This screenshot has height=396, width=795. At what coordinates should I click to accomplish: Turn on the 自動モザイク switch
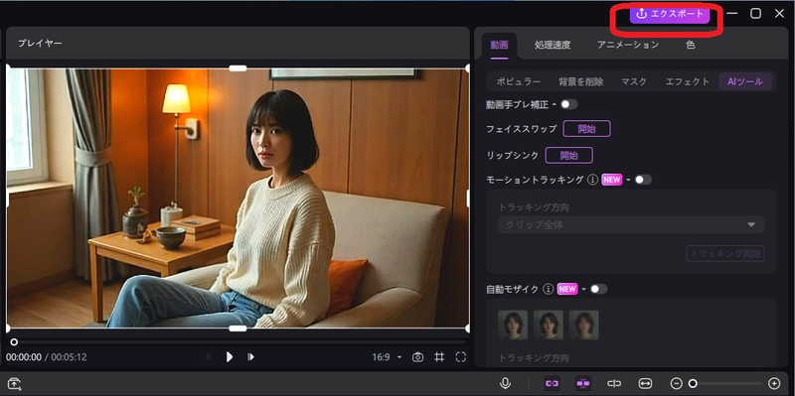pyautogui.click(x=598, y=289)
